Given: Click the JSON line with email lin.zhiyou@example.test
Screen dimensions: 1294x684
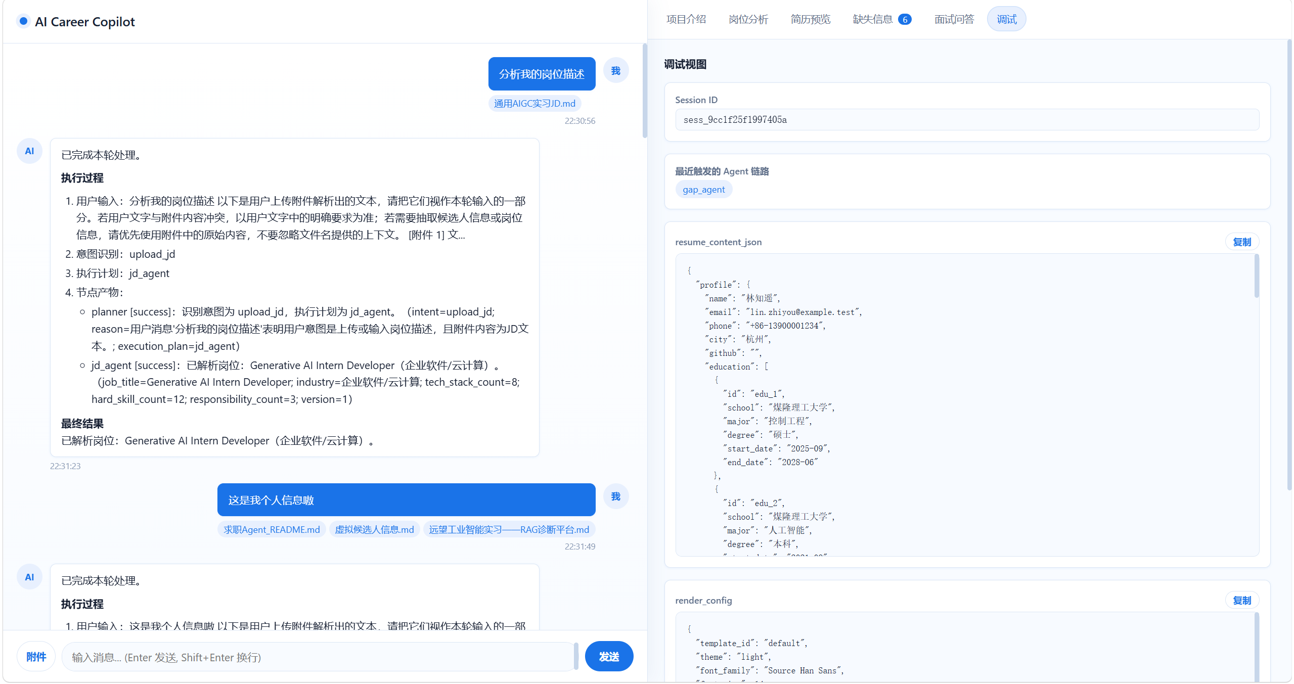Looking at the screenshot, I should coord(783,312).
